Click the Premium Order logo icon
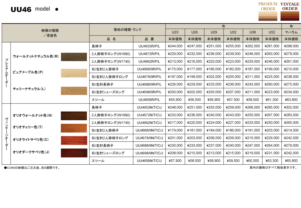 tap(268, 12)
